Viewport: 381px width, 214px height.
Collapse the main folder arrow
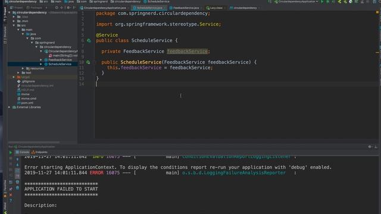click(x=18, y=30)
